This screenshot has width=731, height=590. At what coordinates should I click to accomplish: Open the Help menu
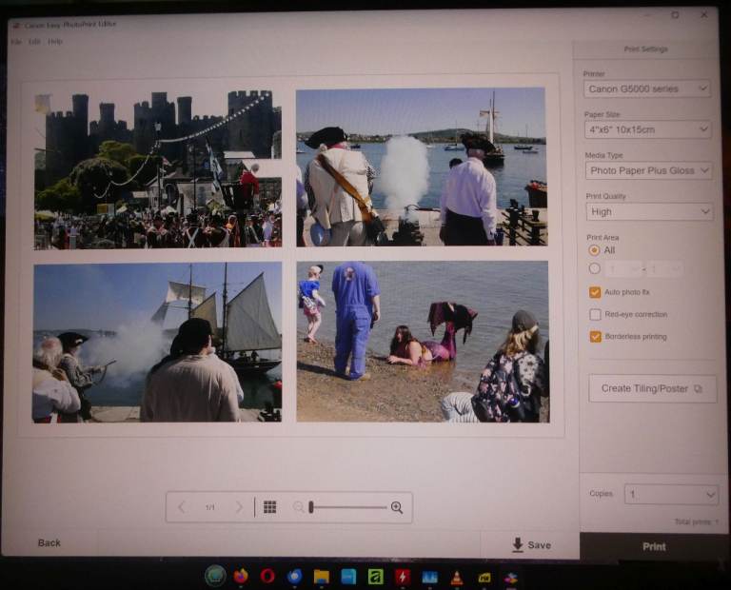[55, 42]
